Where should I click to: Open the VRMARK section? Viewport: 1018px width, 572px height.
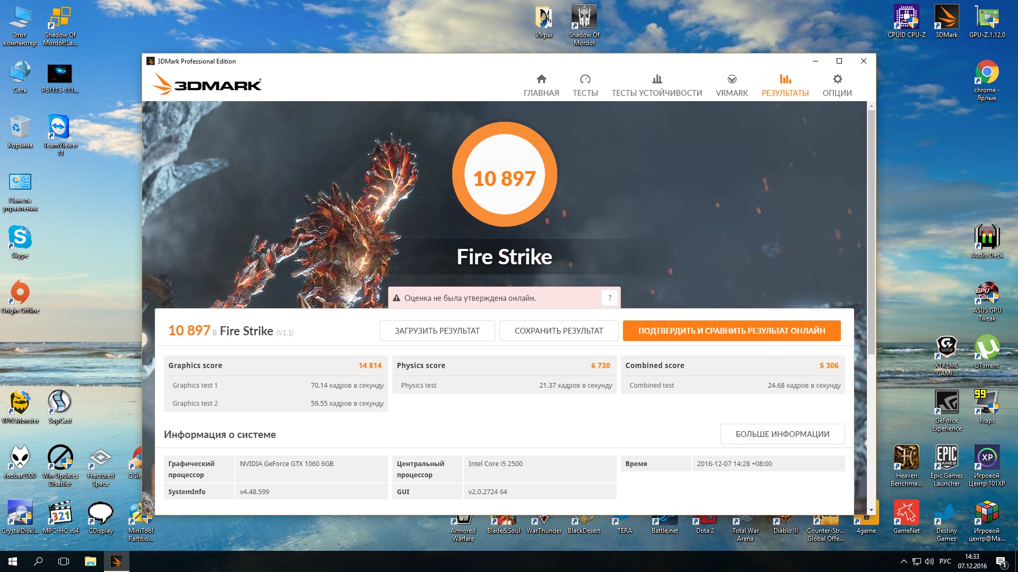(732, 85)
